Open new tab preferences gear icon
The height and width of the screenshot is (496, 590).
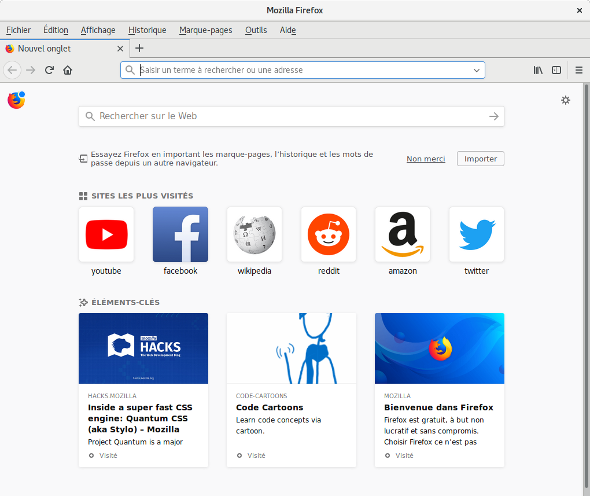coord(566,100)
